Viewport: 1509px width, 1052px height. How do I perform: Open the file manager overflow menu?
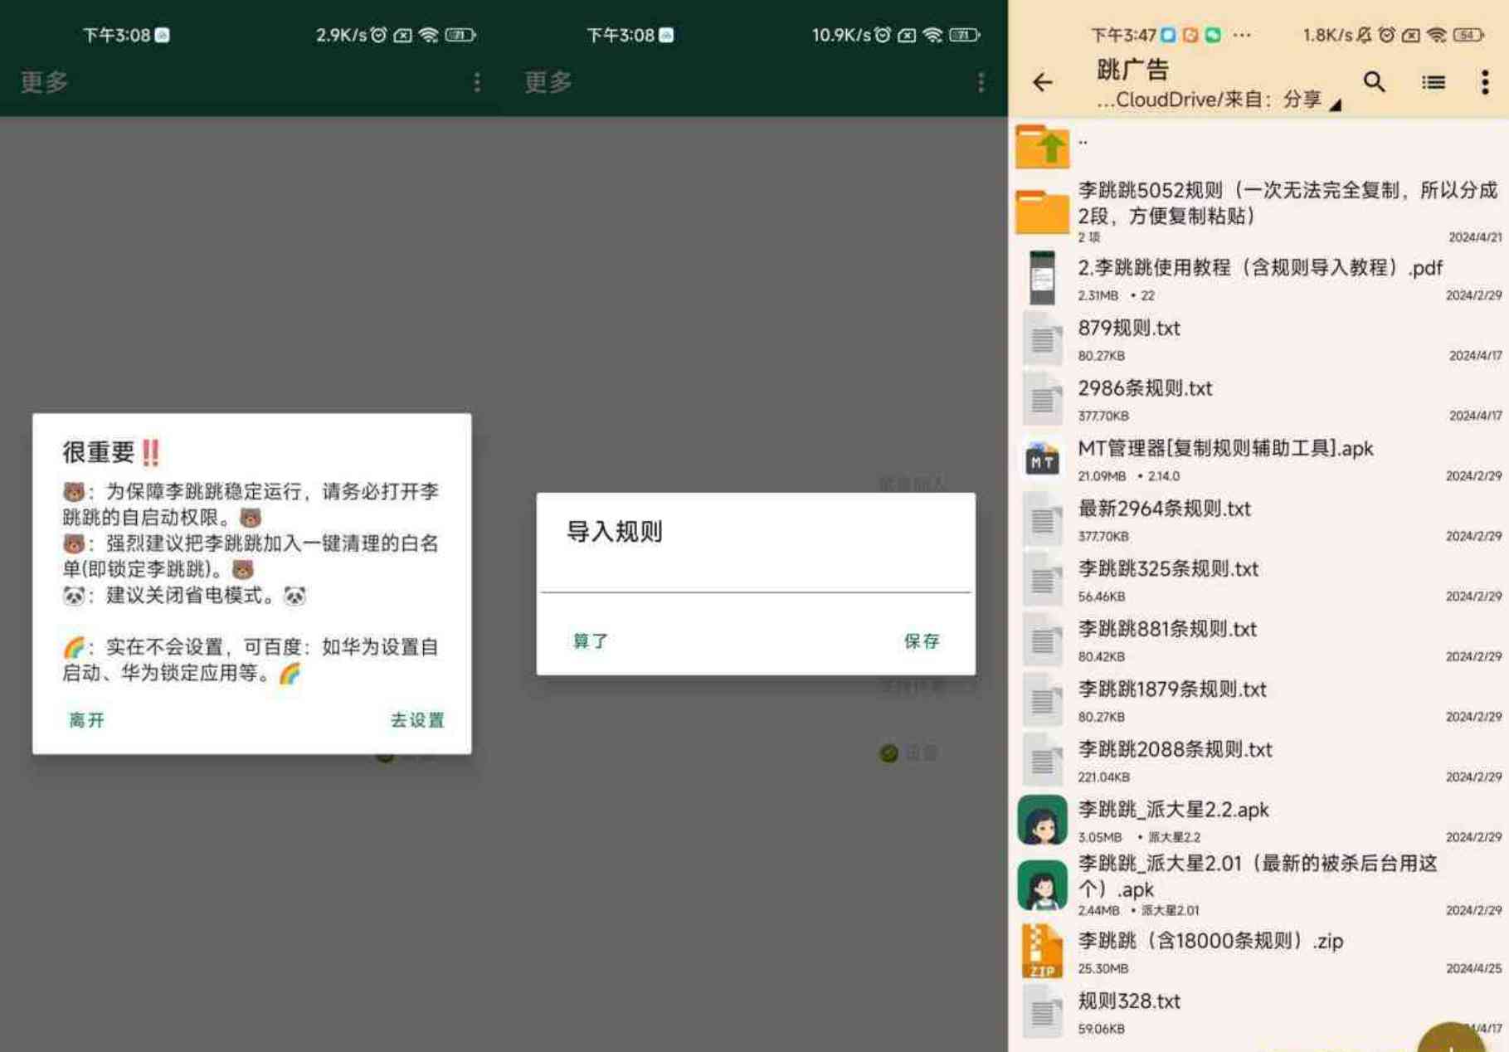[x=1484, y=82]
